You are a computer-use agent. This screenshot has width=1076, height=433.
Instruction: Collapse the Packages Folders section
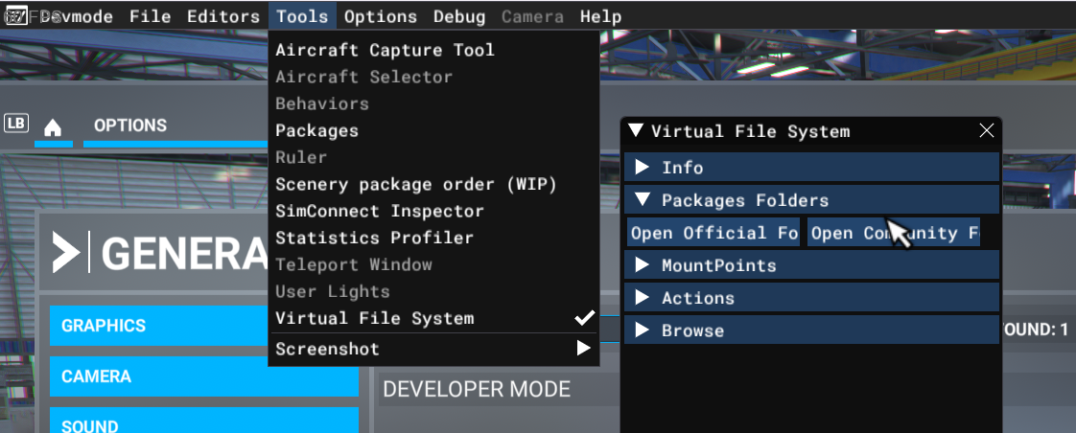pyautogui.click(x=642, y=200)
